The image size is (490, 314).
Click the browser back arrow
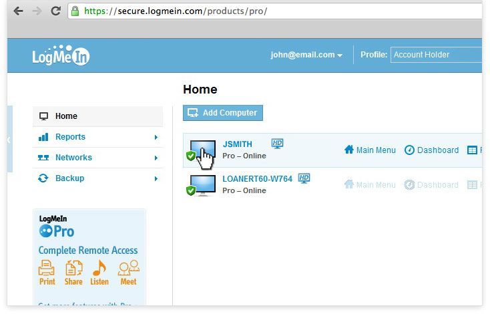[x=18, y=11]
